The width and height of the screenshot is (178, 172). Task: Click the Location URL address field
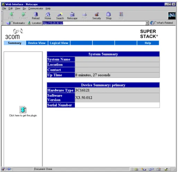click(x=94, y=23)
